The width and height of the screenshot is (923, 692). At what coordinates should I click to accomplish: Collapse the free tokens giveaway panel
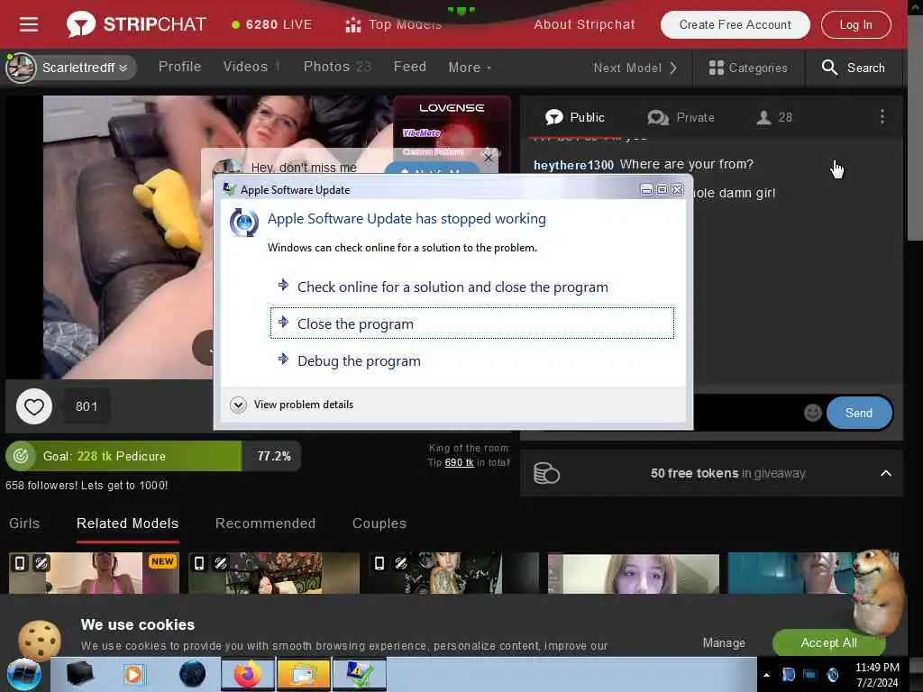click(885, 473)
